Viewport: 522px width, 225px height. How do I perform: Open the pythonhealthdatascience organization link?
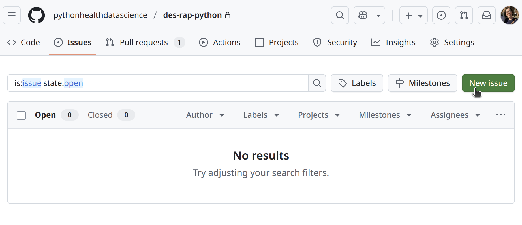pos(100,15)
